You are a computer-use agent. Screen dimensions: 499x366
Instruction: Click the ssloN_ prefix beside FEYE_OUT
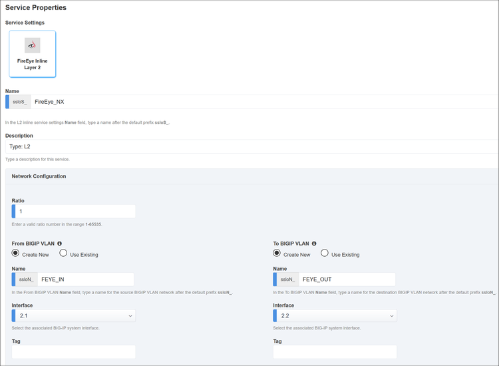tap(287, 279)
